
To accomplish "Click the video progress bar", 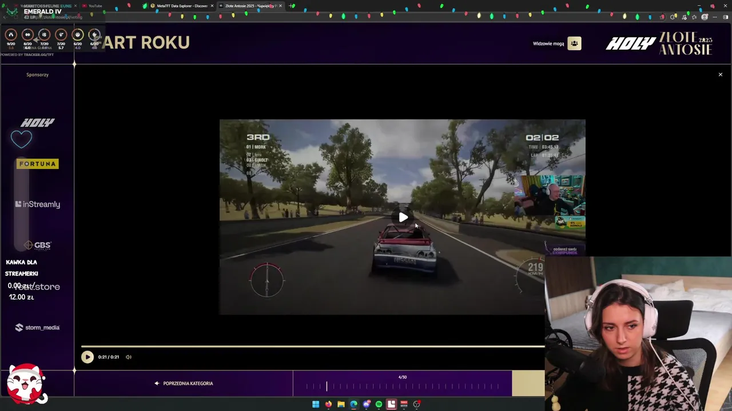I will (313, 346).
